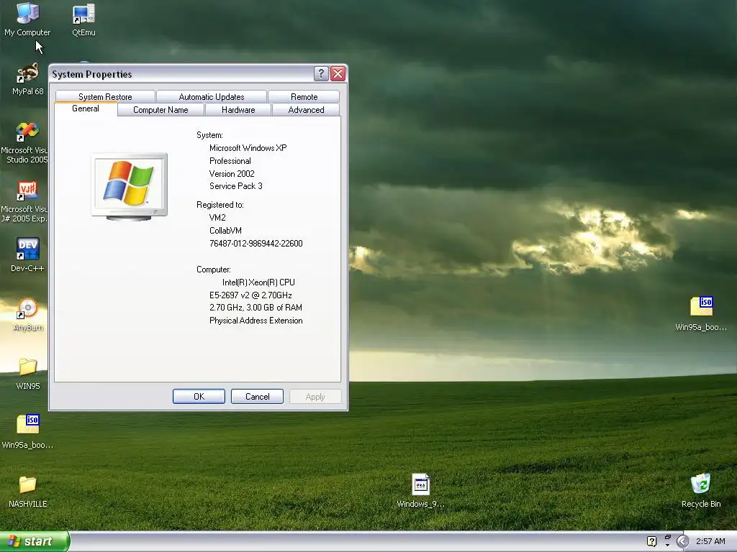Expand hidden tray icons with the arrow
This screenshot has height=552, width=737.
(x=683, y=541)
